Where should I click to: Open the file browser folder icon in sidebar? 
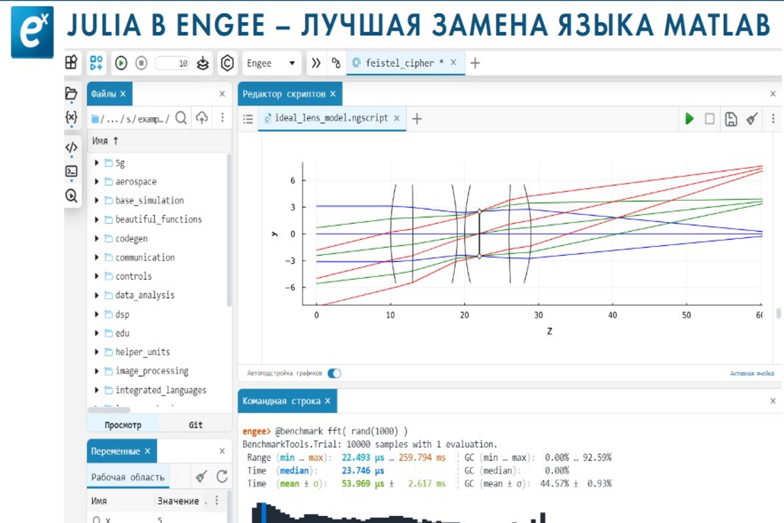click(x=71, y=93)
